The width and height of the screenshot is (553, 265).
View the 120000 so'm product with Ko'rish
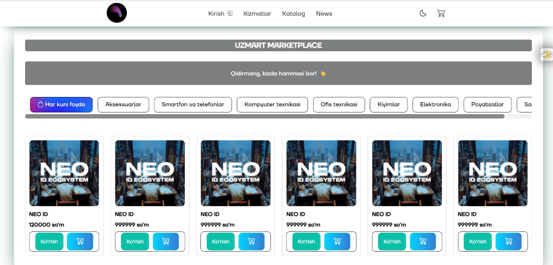49,242
